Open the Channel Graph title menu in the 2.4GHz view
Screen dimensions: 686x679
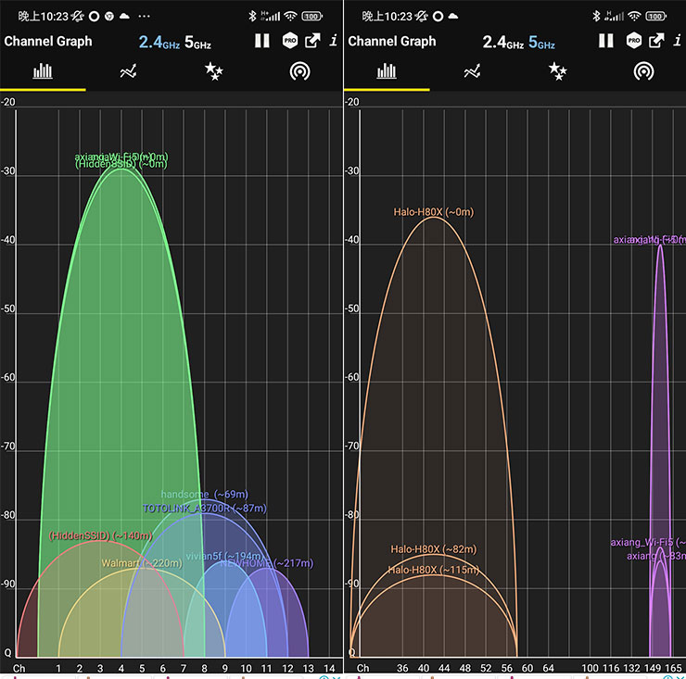coord(48,41)
